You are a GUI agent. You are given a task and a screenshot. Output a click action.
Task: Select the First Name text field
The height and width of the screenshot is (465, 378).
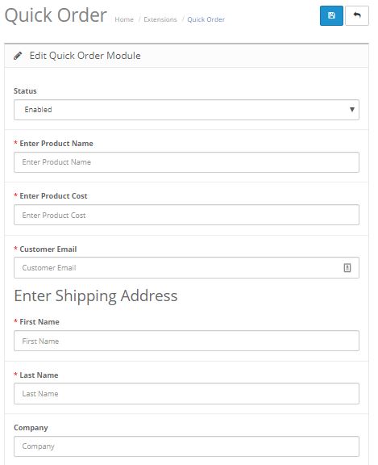(x=186, y=341)
